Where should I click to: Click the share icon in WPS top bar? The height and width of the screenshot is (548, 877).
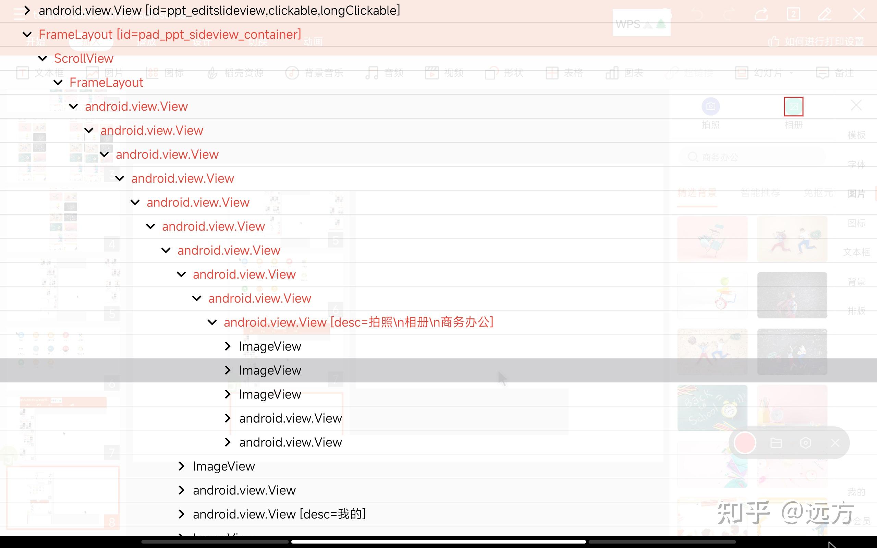point(761,14)
